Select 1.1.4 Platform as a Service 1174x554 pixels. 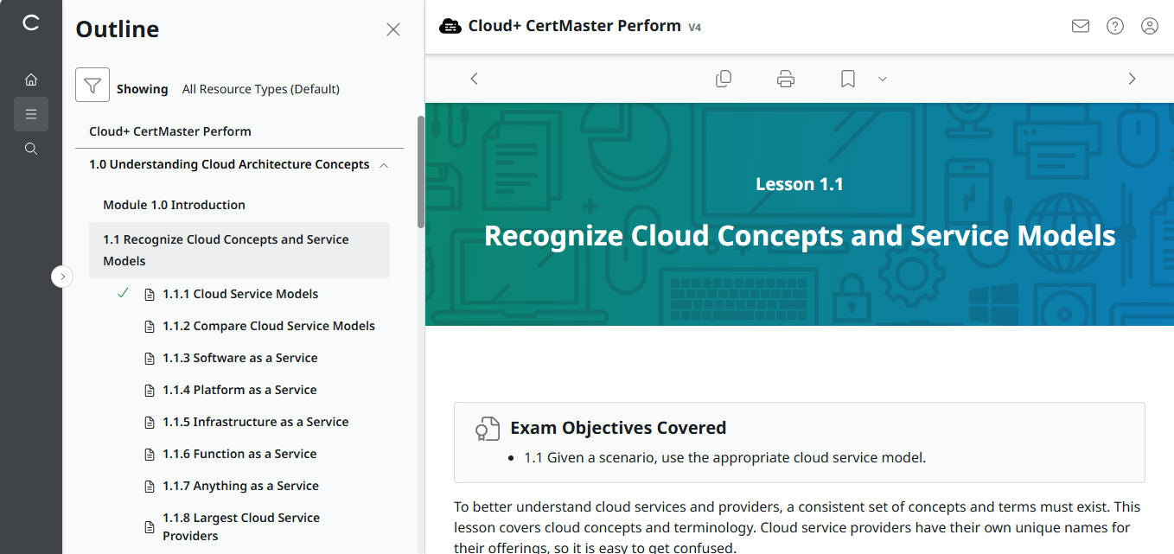pos(239,389)
